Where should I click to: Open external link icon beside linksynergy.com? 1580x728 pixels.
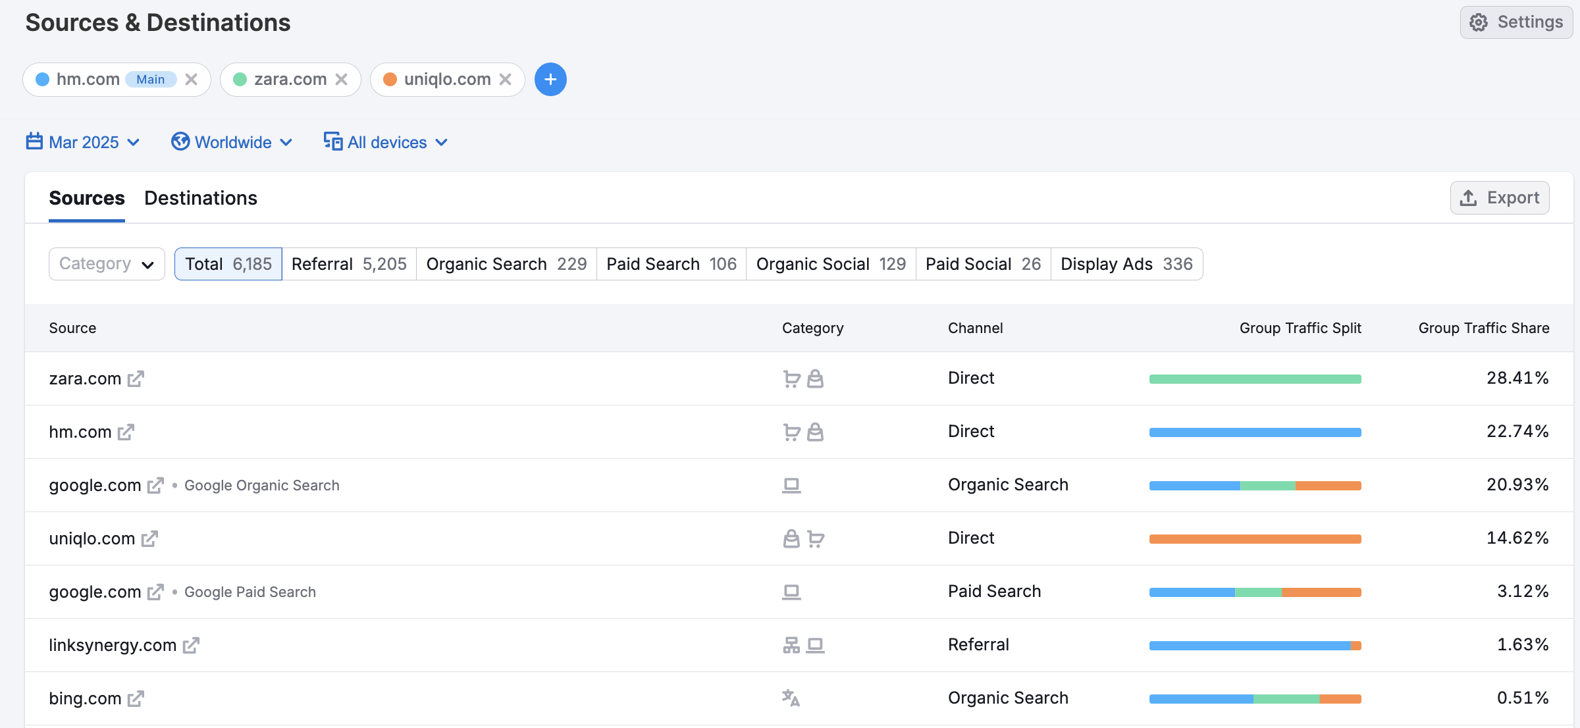(191, 645)
